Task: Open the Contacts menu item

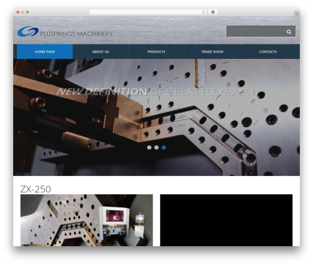Action: 268,51
